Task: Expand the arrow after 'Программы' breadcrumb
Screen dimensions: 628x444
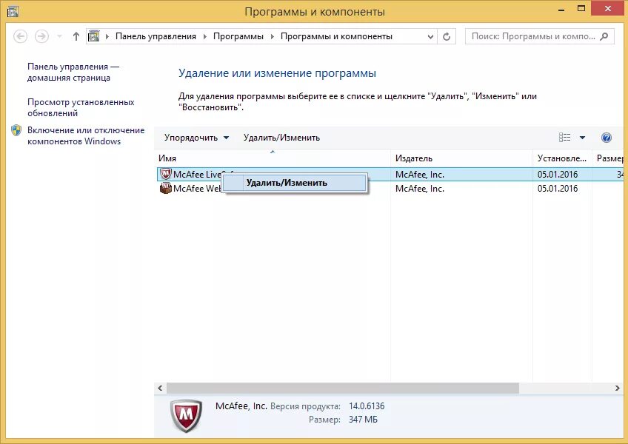Action: coord(273,36)
